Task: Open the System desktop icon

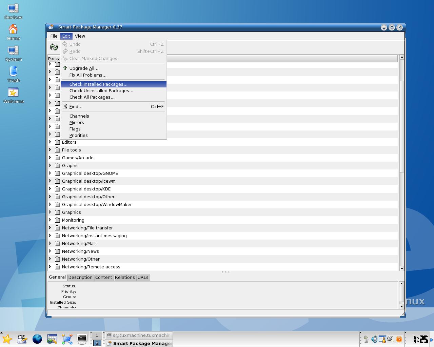Action: click(x=13, y=54)
